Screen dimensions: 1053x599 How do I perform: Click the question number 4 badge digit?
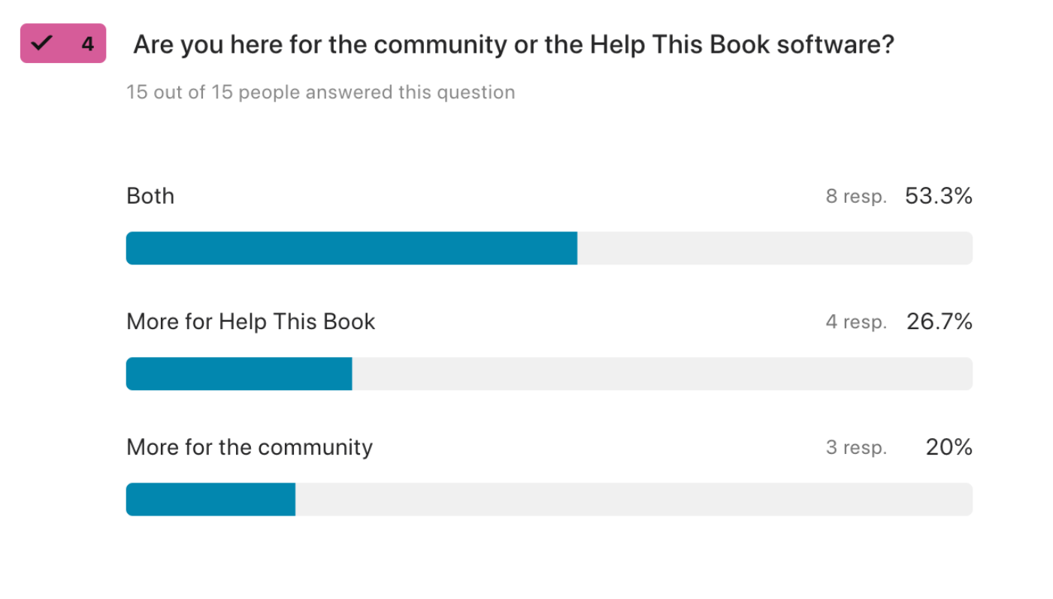(x=87, y=44)
